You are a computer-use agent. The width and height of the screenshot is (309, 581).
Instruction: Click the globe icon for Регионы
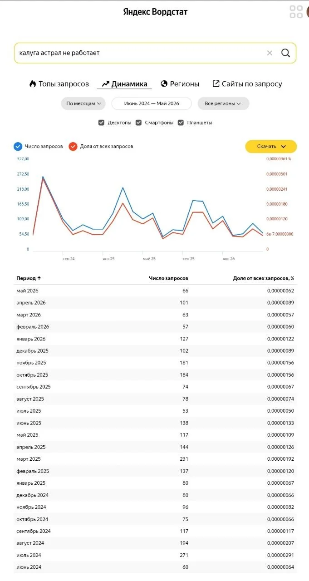[164, 84]
